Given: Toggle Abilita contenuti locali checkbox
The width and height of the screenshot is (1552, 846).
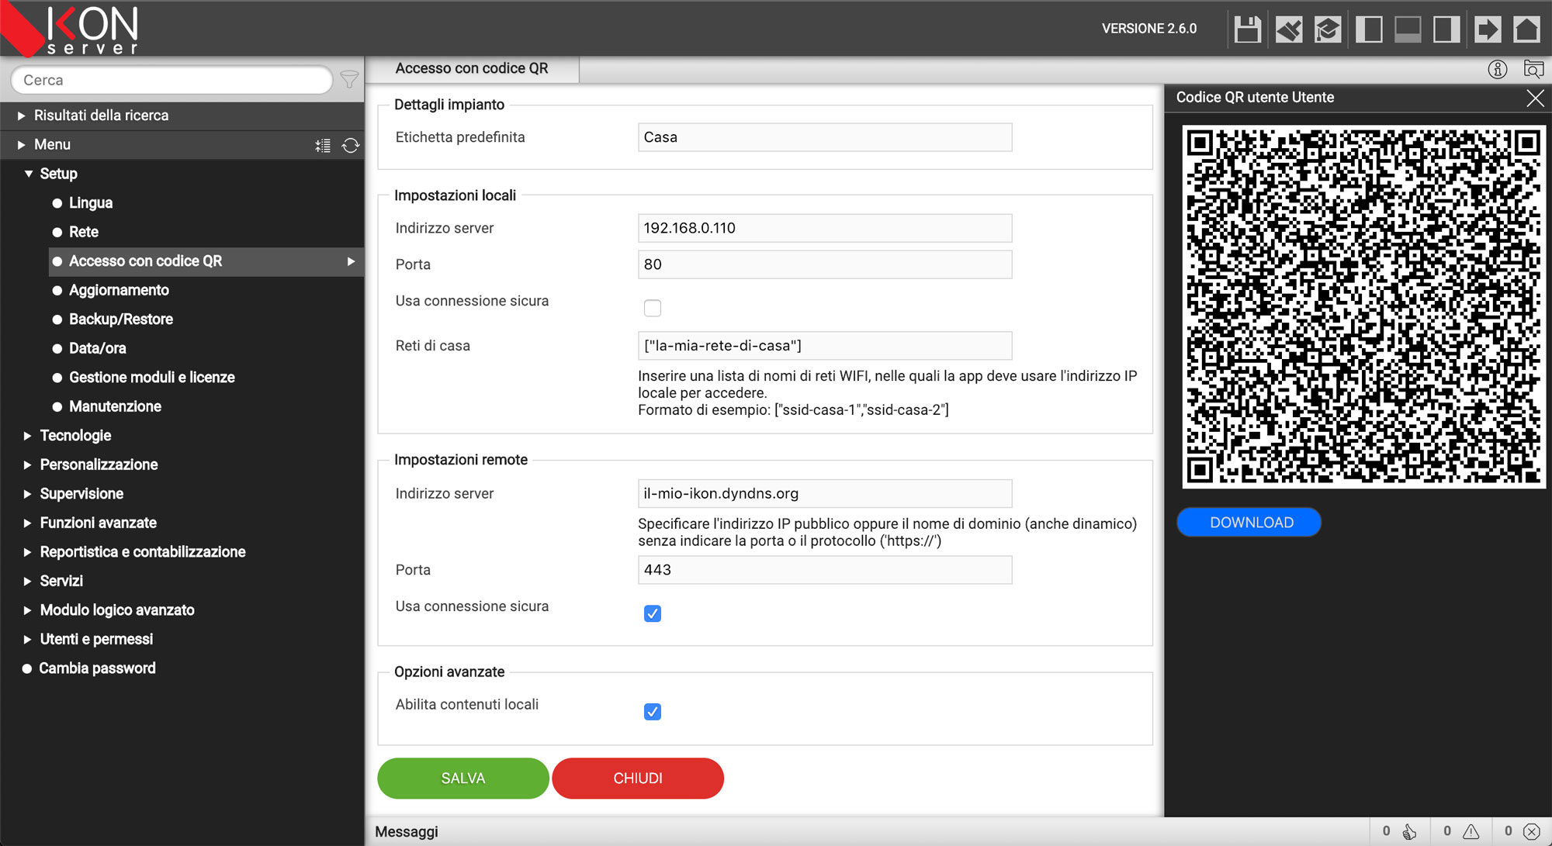Looking at the screenshot, I should click(x=653, y=712).
